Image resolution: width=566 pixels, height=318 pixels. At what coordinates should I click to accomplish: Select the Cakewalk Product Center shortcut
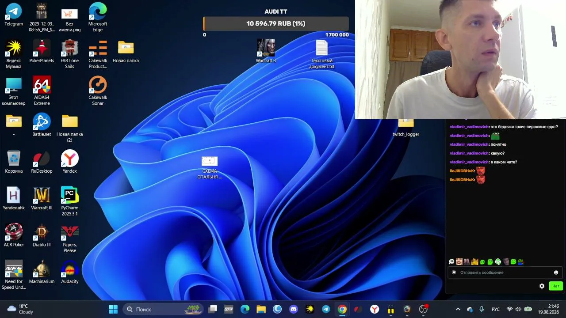[x=98, y=54]
